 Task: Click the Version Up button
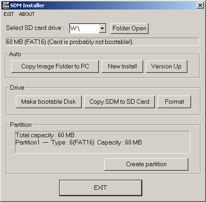pos(167,67)
